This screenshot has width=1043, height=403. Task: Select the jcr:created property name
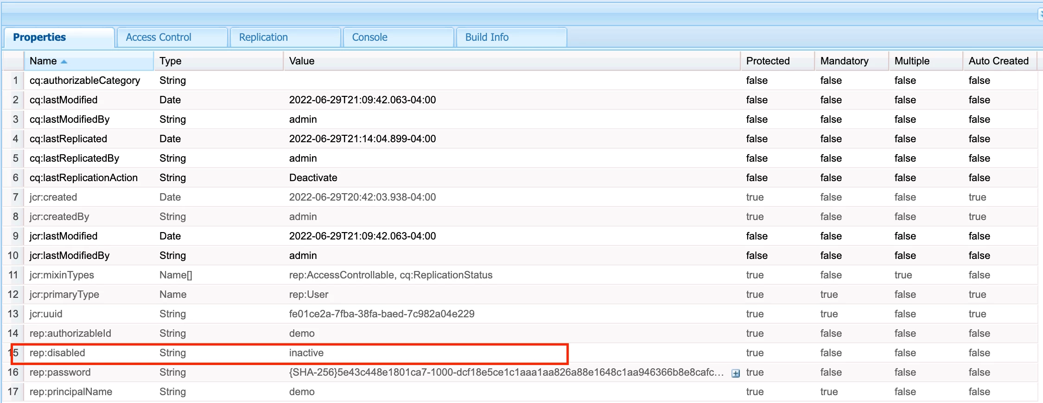pos(53,197)
